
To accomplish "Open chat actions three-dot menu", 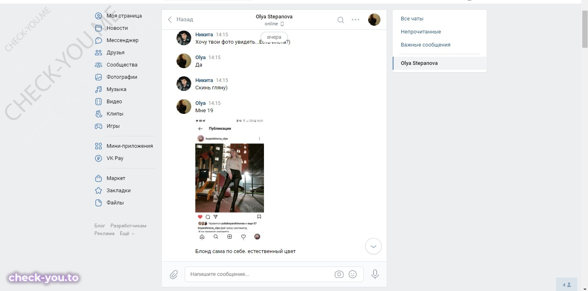I will [x=355, y=20].
